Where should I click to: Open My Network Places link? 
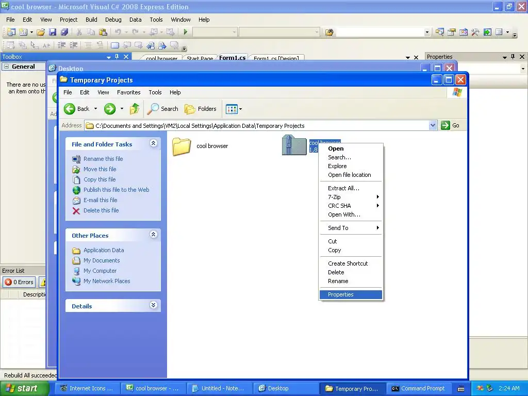click(107, 281)
